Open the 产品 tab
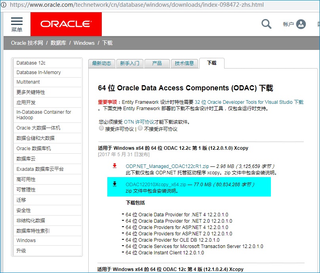Screen dimensions: 320x273 tap(157, 63)
